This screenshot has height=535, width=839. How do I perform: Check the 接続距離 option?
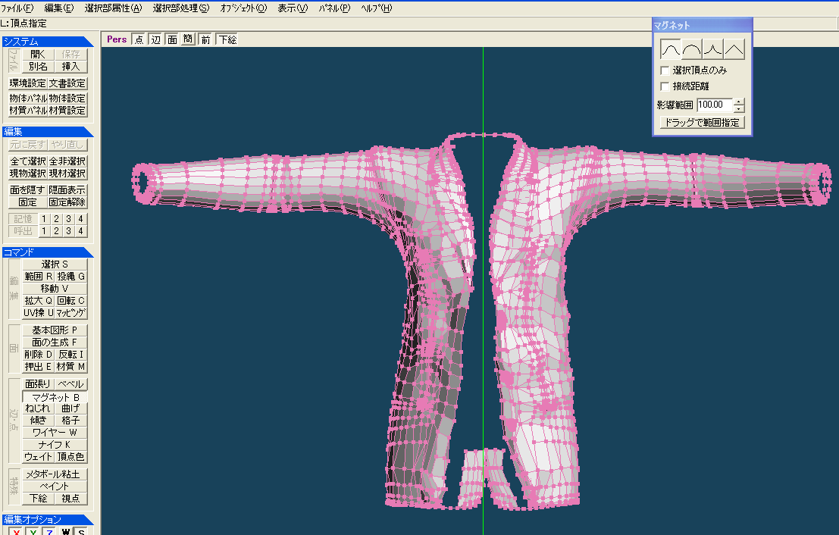(665, 86)
